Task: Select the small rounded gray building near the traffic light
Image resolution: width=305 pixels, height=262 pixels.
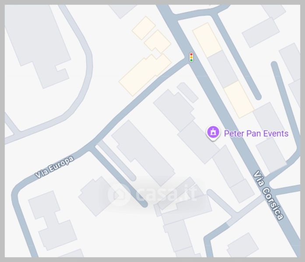Action: [188, 93]
